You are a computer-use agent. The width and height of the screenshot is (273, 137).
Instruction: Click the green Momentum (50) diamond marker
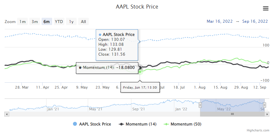click(x=140, y=71)
